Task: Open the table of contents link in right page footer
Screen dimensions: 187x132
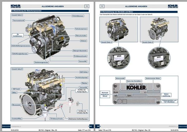Action: click(x=183, y=126)
